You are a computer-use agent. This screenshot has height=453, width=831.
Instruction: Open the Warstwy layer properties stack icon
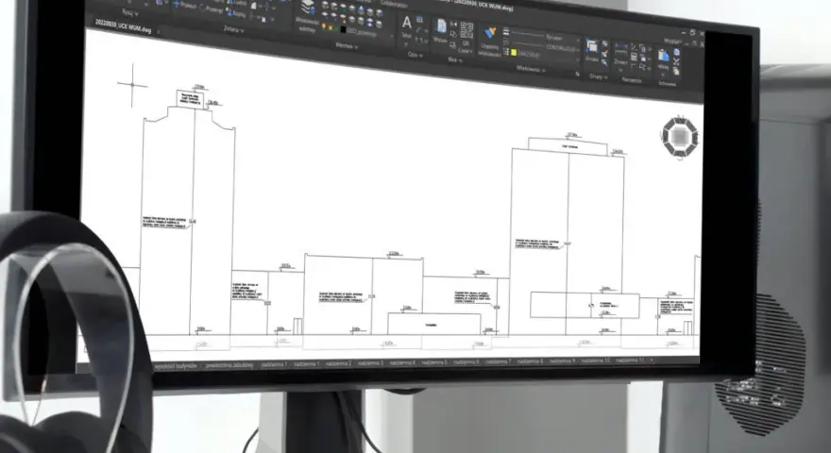308,8
